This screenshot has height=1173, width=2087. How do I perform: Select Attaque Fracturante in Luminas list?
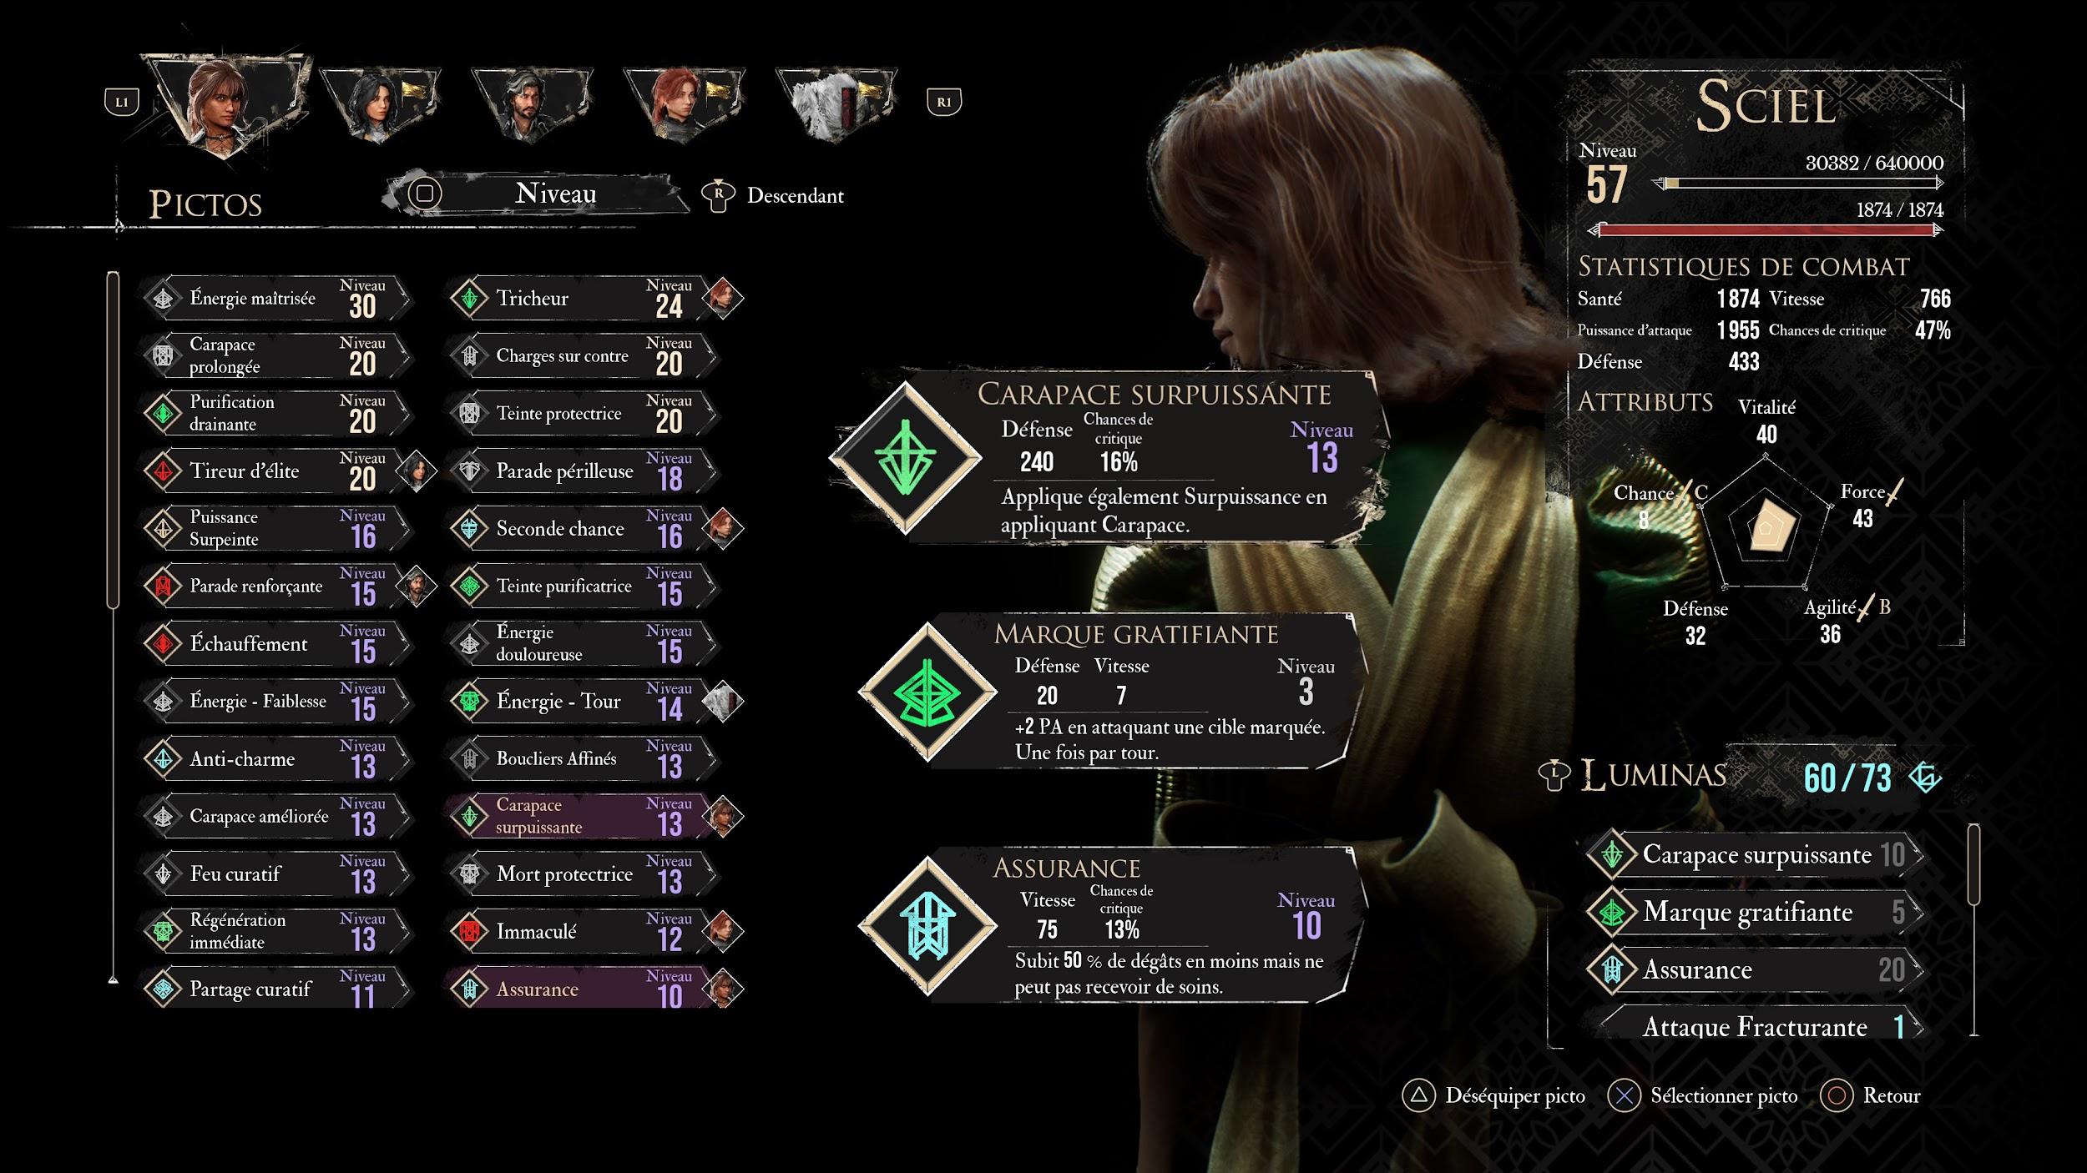[1757, 1026]
